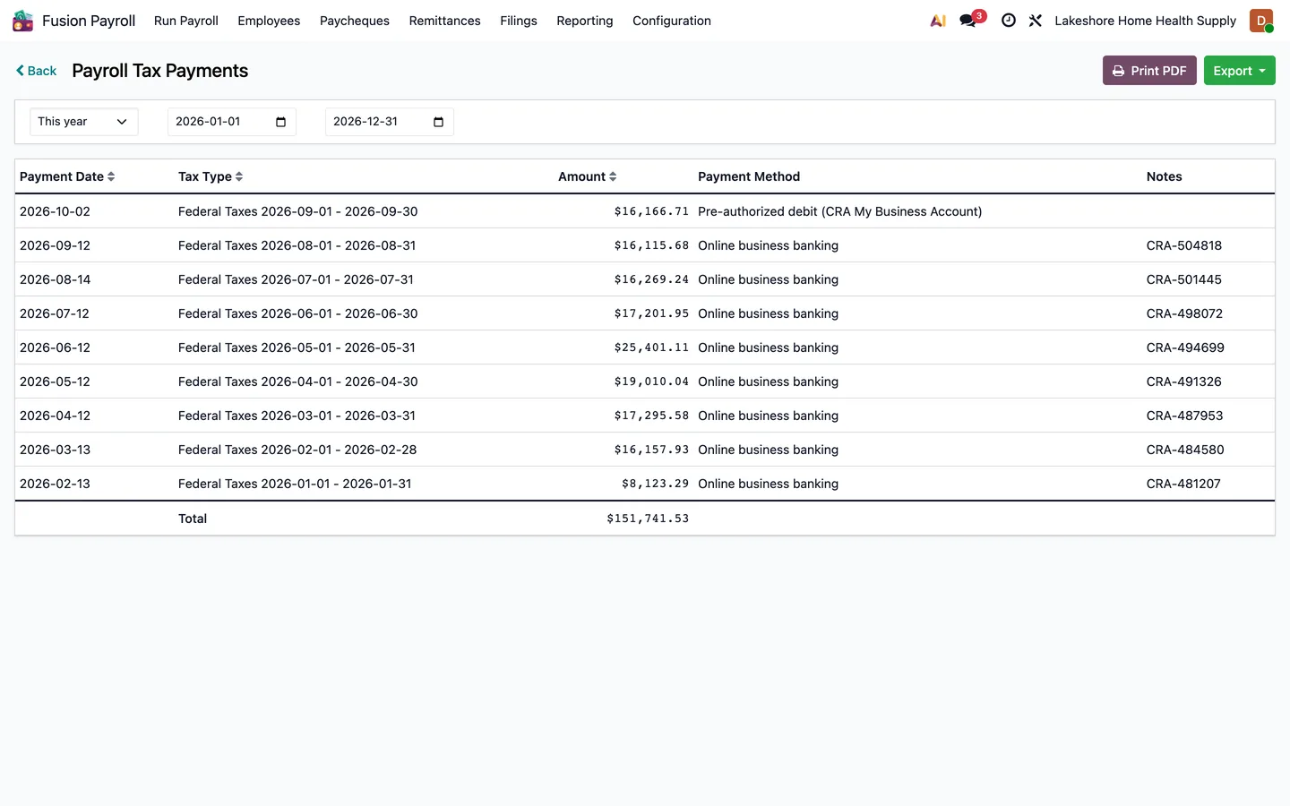Expand the Export dropdown button
Image resolution: width=1290 pixels, height=806 pixels.
pos(1239,71)
